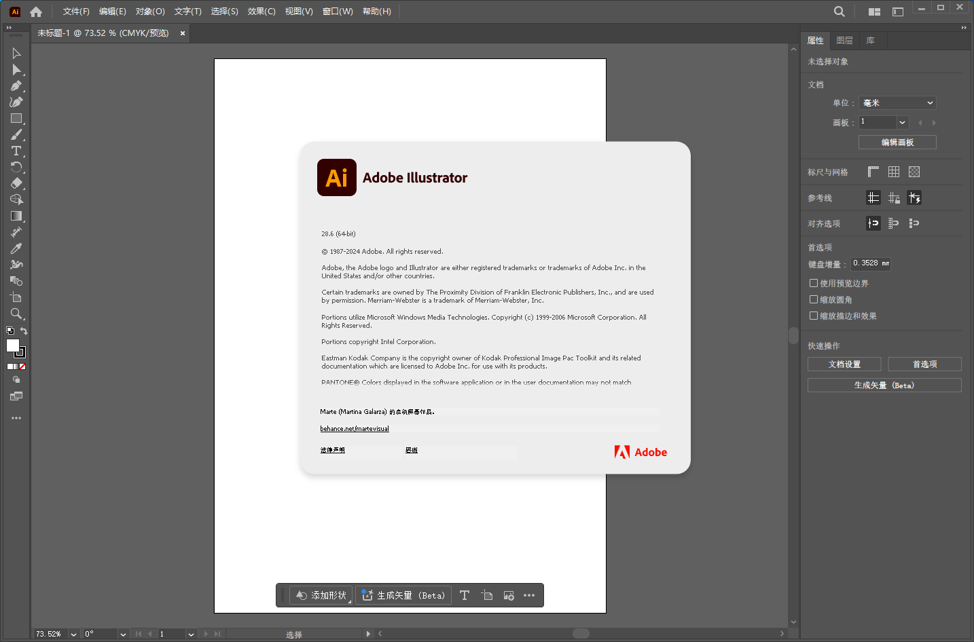
Task: Select the Shape Builder tool
Action: pos(16,200)
